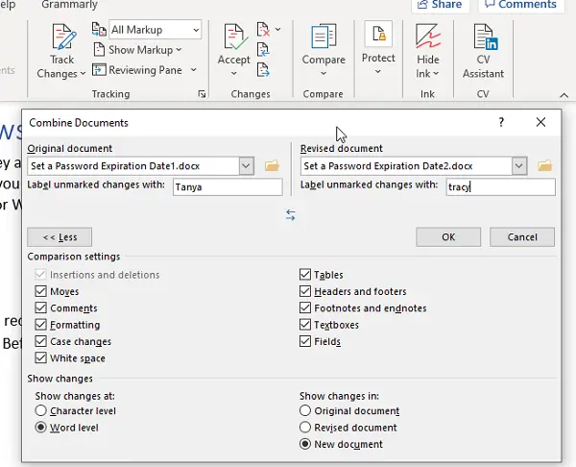Open the Reject dropdown arrow
Image resolution: width=576 pixels, height=467 pixels.
click(x=277, y=30)
